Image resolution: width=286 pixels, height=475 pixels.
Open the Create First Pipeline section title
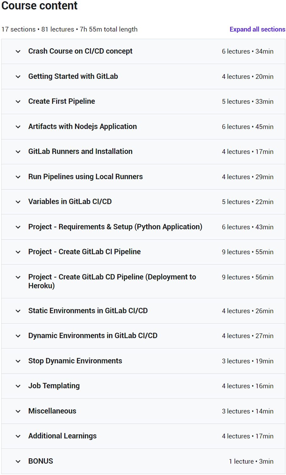(x=62, y=101)
